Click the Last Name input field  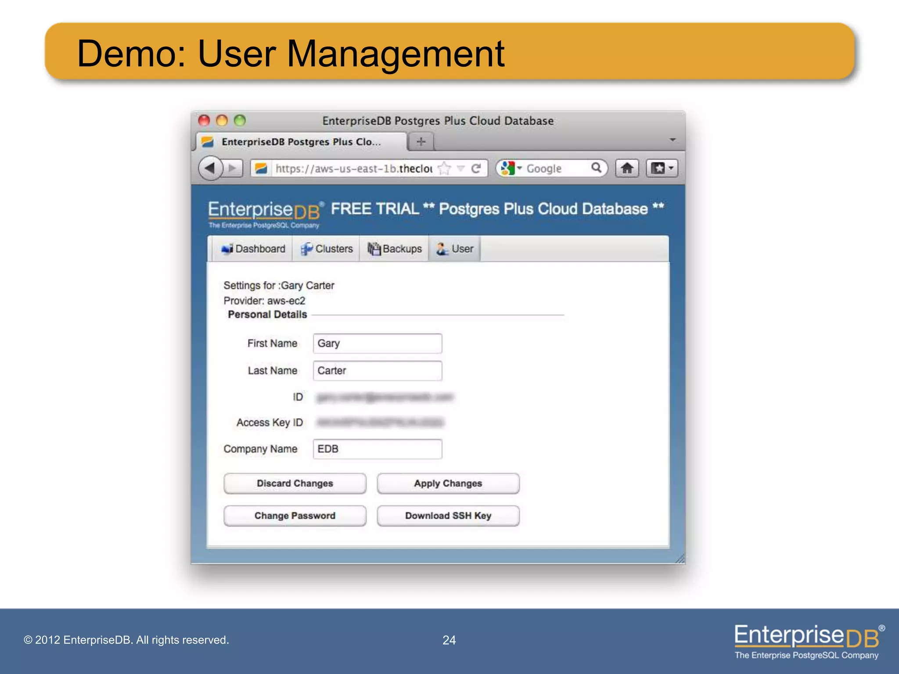378,370
